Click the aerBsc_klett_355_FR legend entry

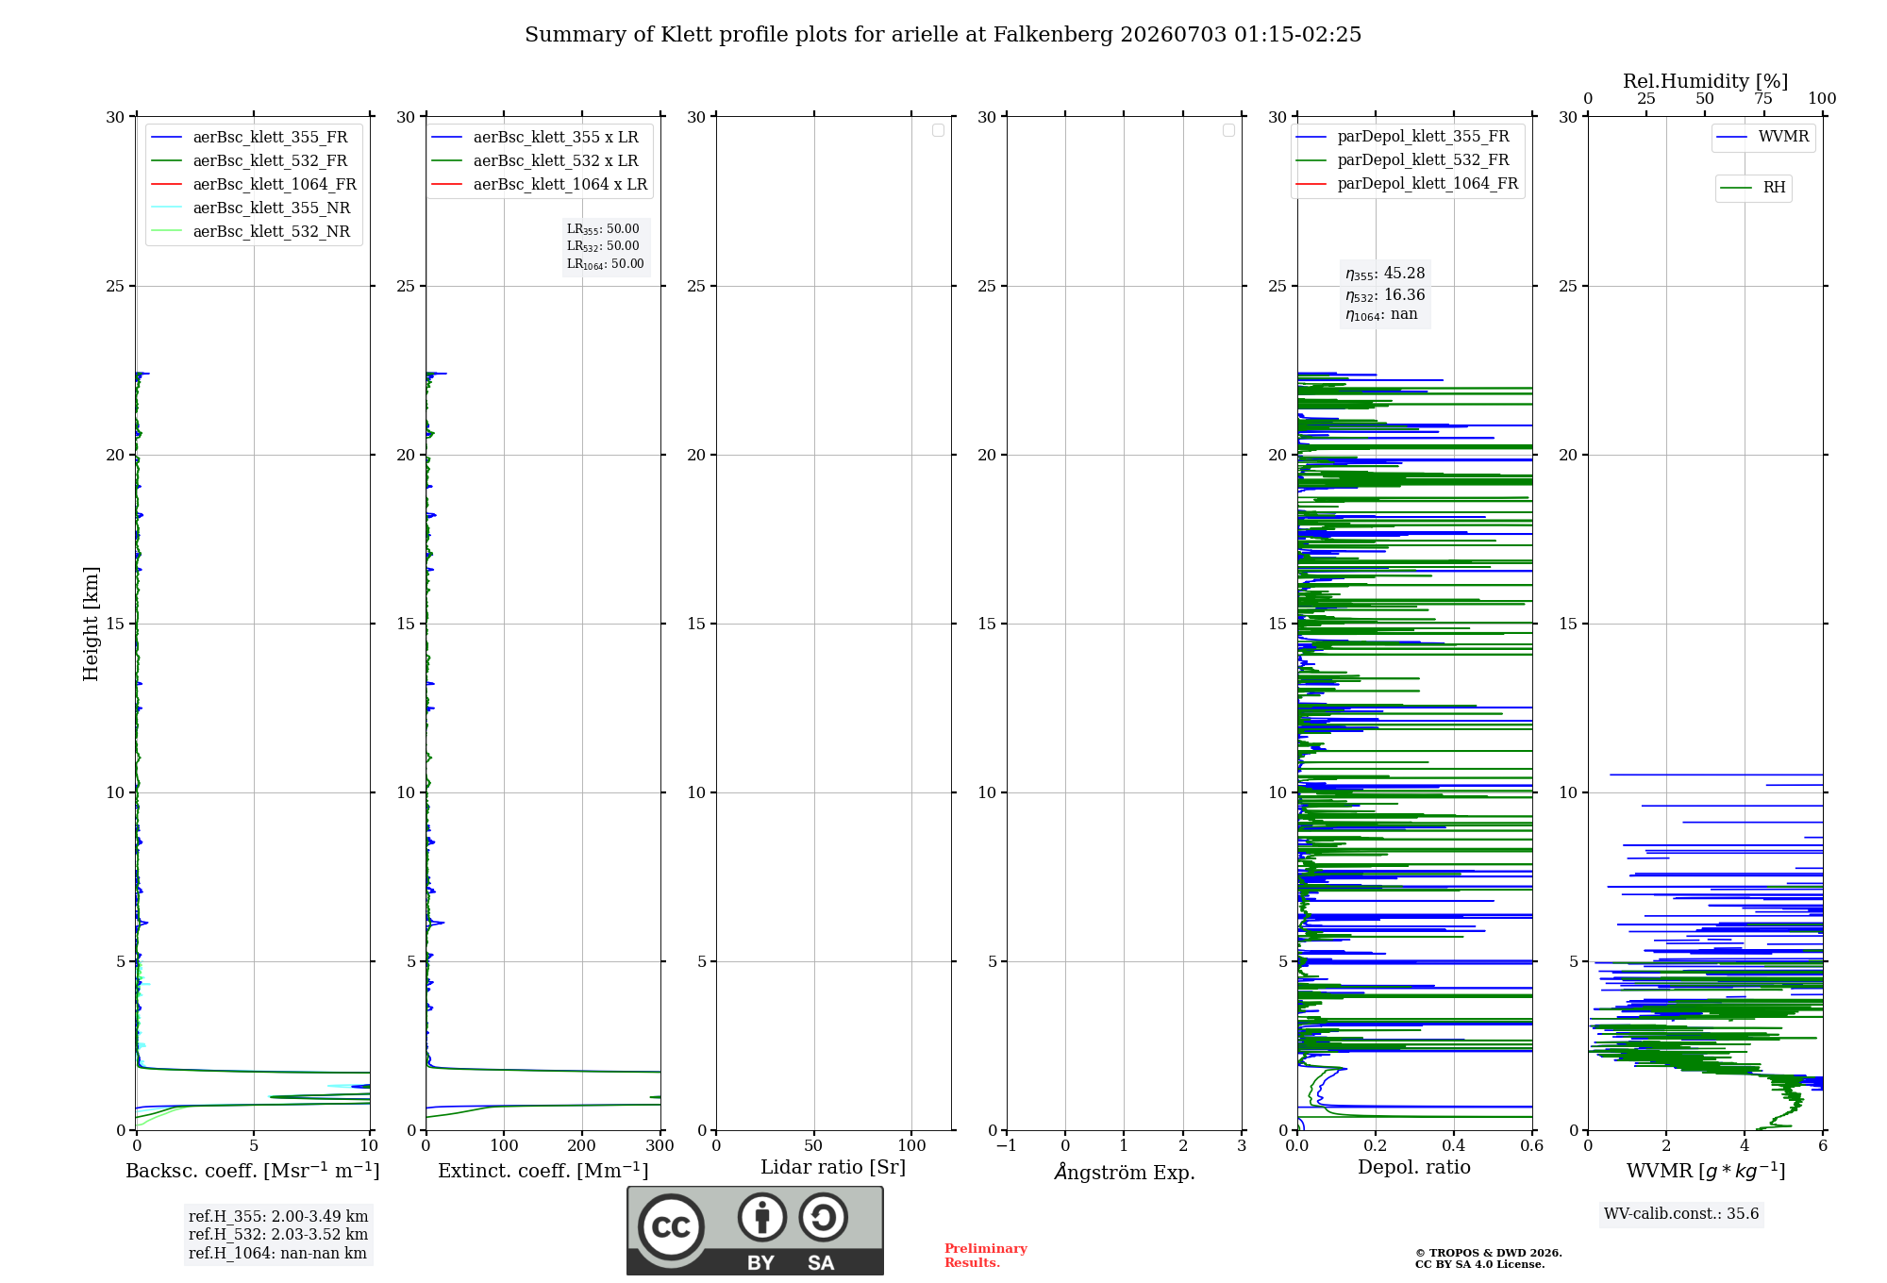tap(250, 138)
